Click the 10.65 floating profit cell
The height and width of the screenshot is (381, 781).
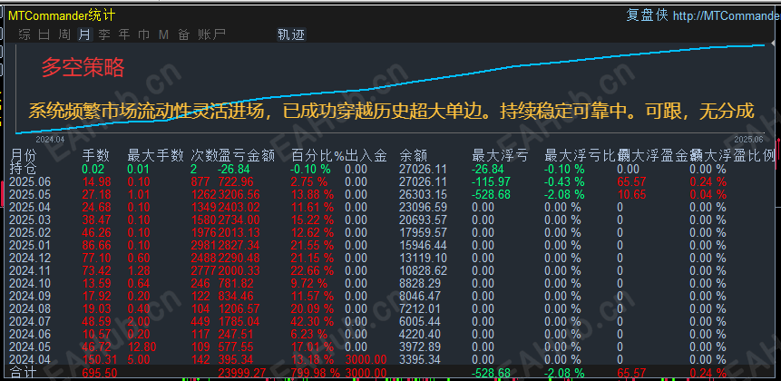[631, 194]
